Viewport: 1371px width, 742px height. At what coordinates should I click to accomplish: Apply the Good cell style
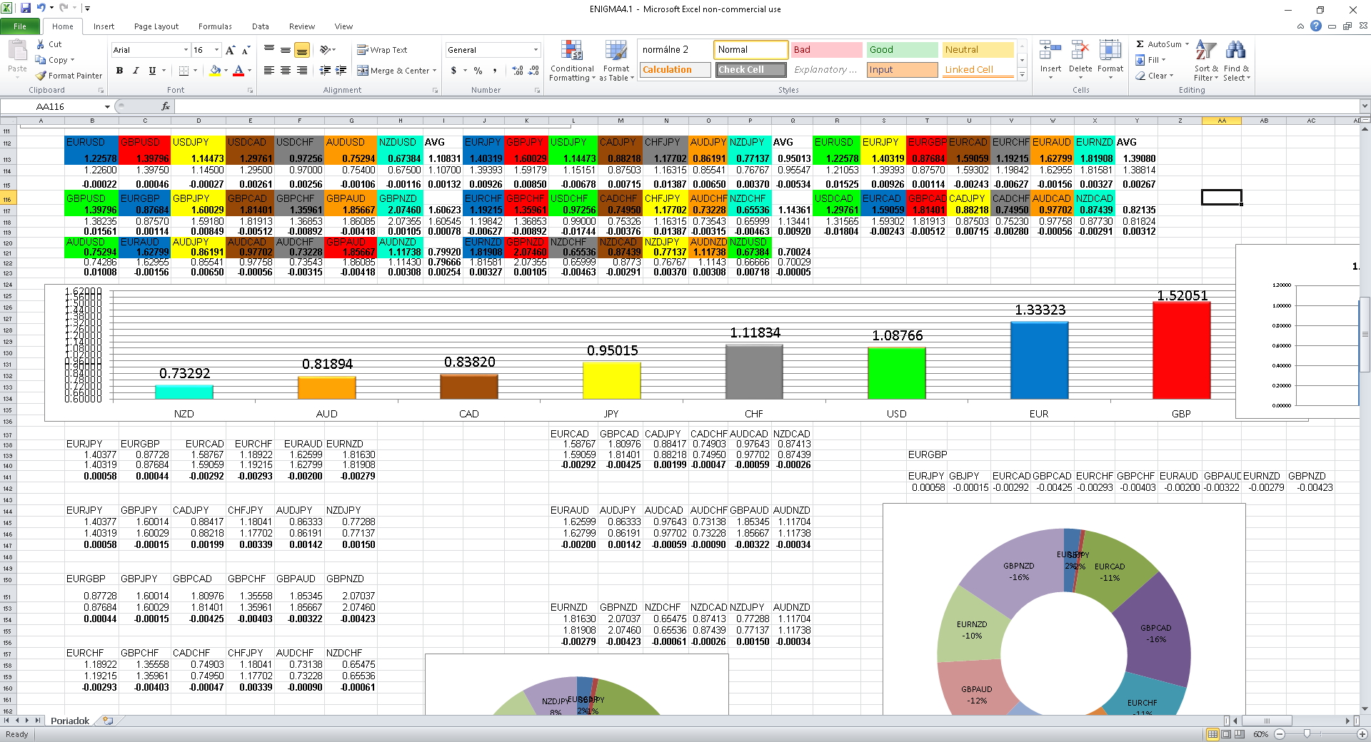coord(902,50)
